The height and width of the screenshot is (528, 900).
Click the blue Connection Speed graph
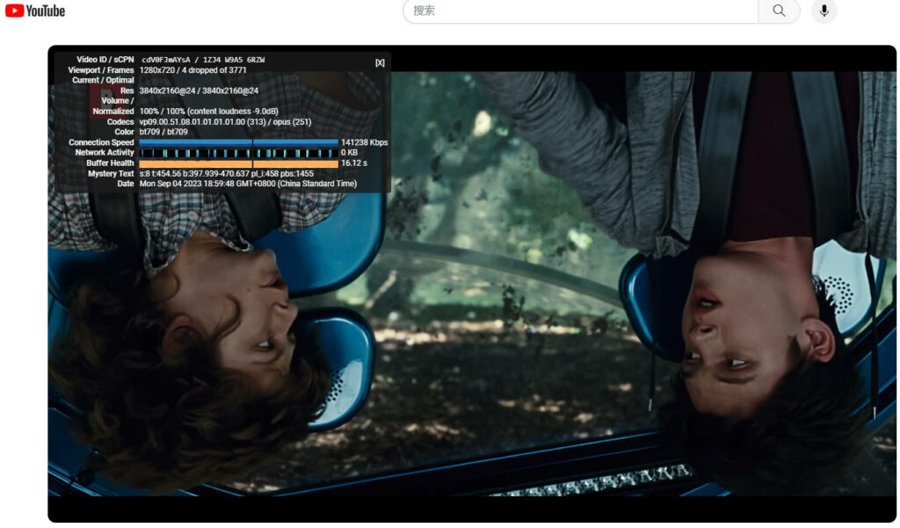coord(239,142)
